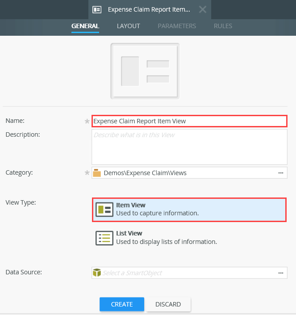Switch to the Layout tab
The image size is (296, 315).
coord(129,26)
